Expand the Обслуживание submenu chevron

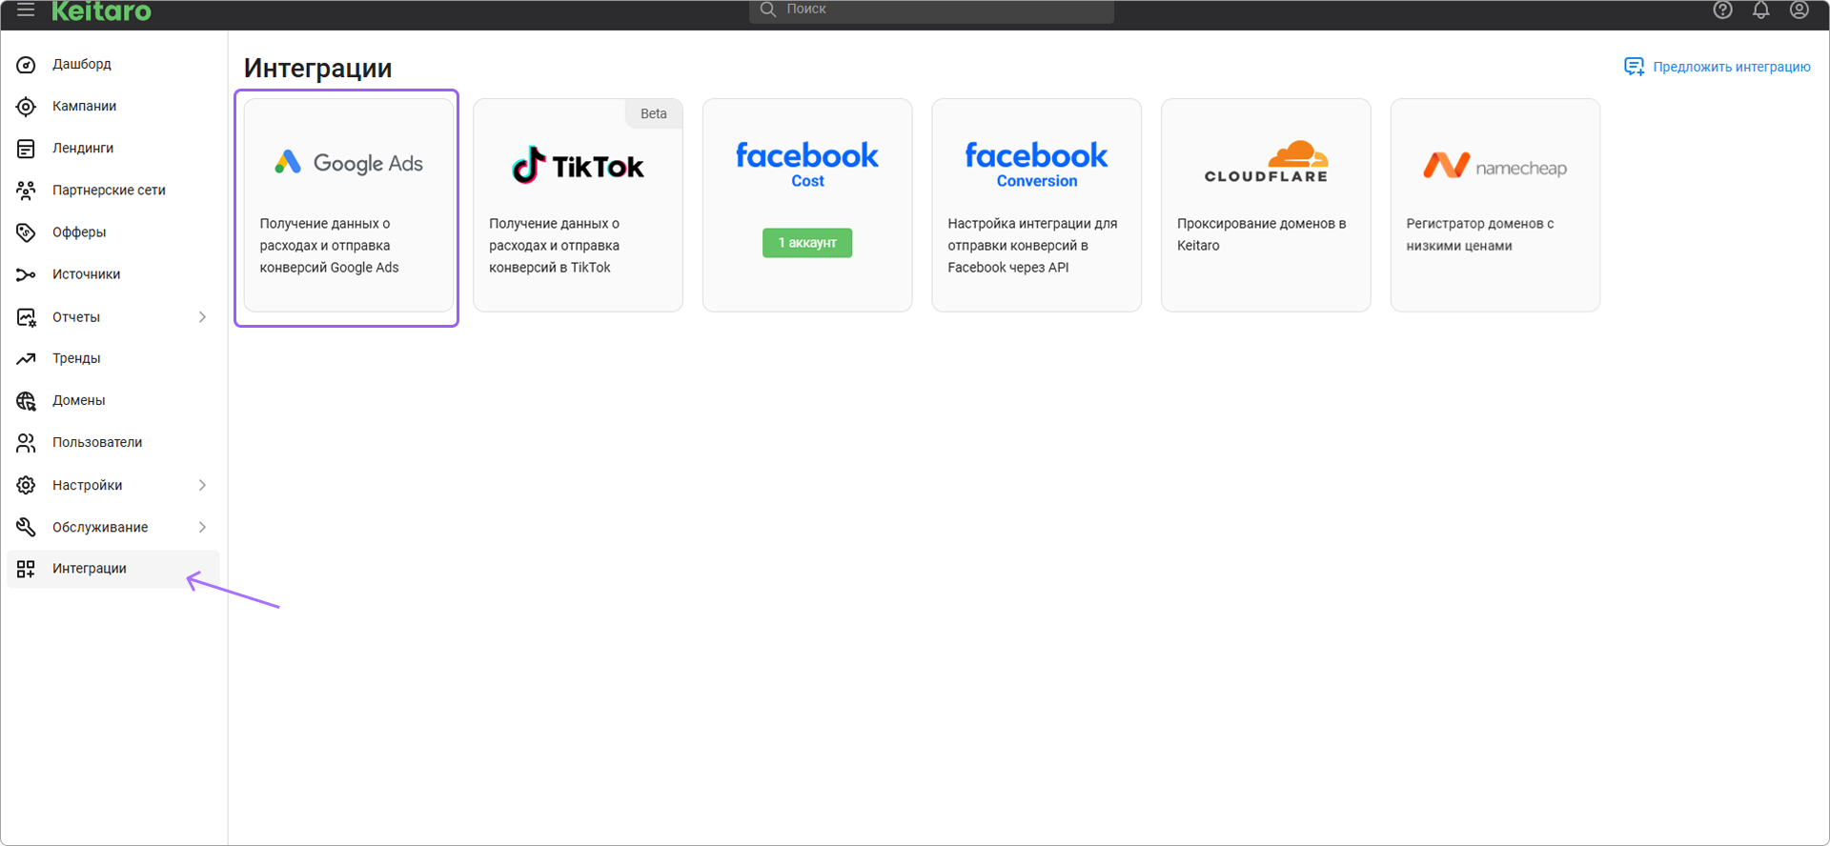[x=202, y=527]
